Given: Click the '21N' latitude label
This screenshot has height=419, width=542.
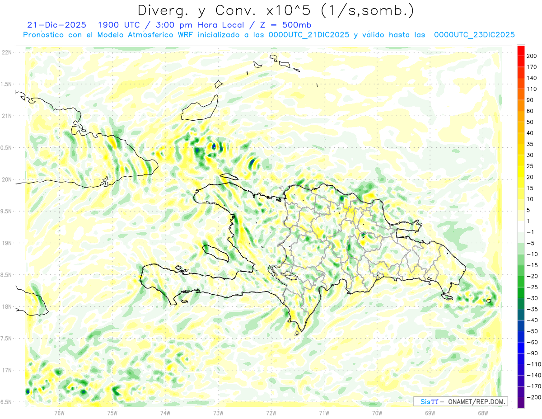Looking at the screenshot, I should pyautogui.click(x=6, y=116).
